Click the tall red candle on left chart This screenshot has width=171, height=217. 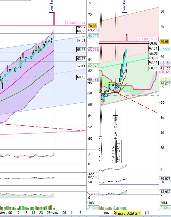tap(54, 17)
